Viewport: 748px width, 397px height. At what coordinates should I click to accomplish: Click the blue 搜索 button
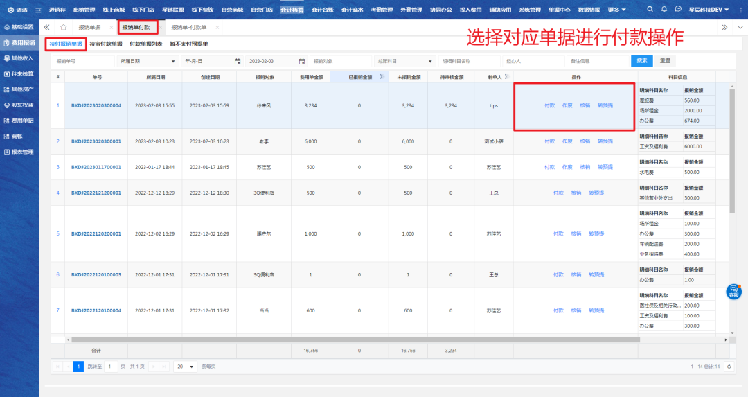coord(642,61)
